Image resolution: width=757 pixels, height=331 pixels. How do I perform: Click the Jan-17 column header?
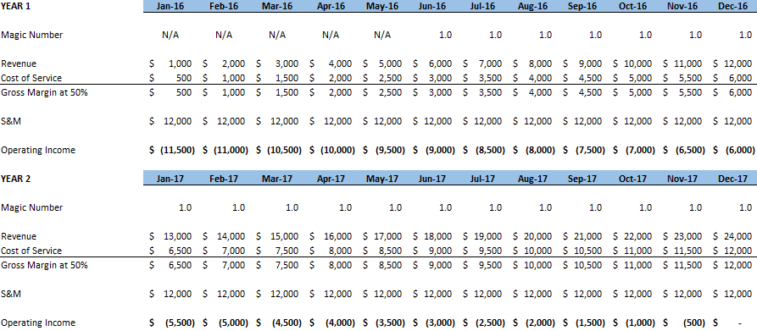click(170, 179)
